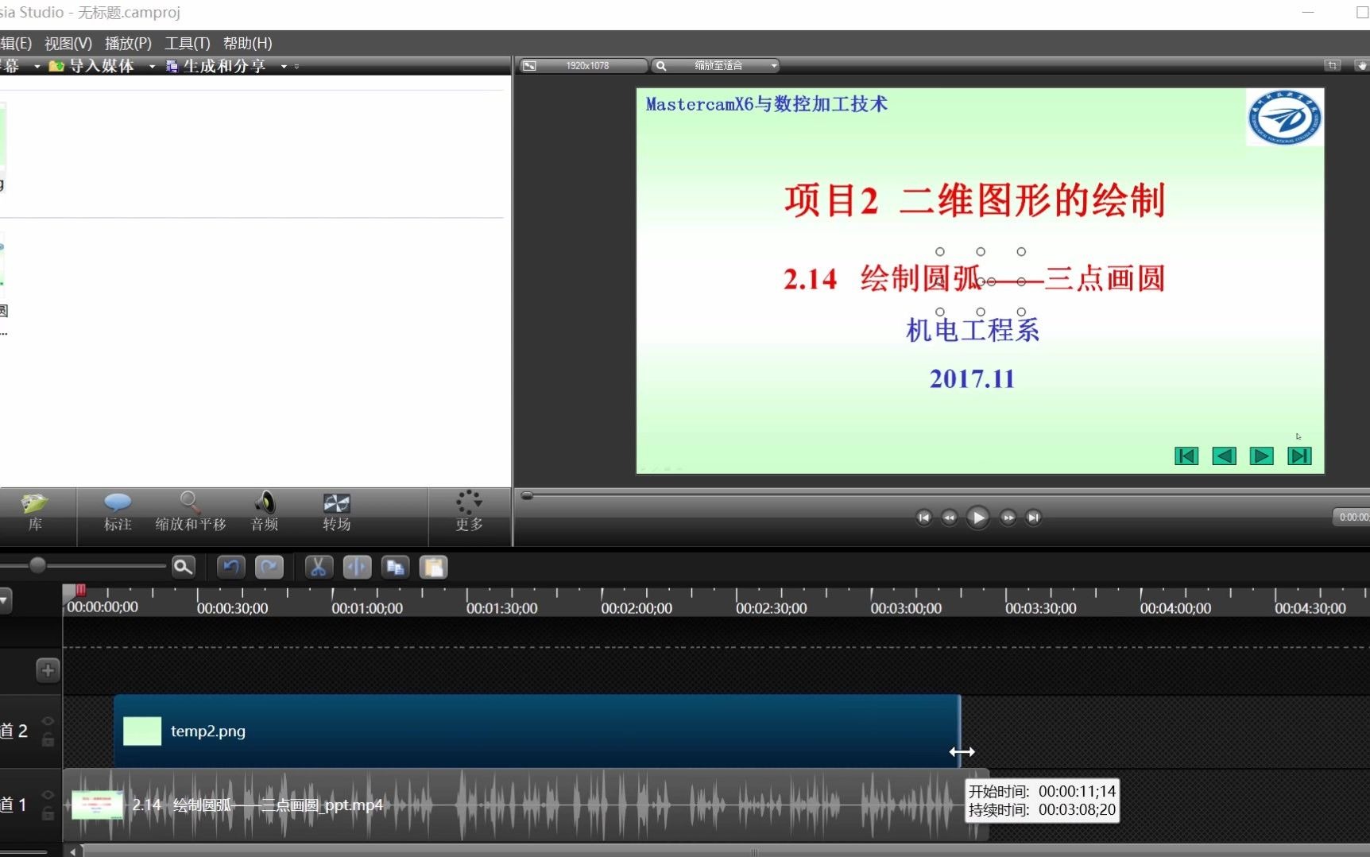Click the ppt.mp4 clip thumbnail on track 1

click(x=97, y=805)
